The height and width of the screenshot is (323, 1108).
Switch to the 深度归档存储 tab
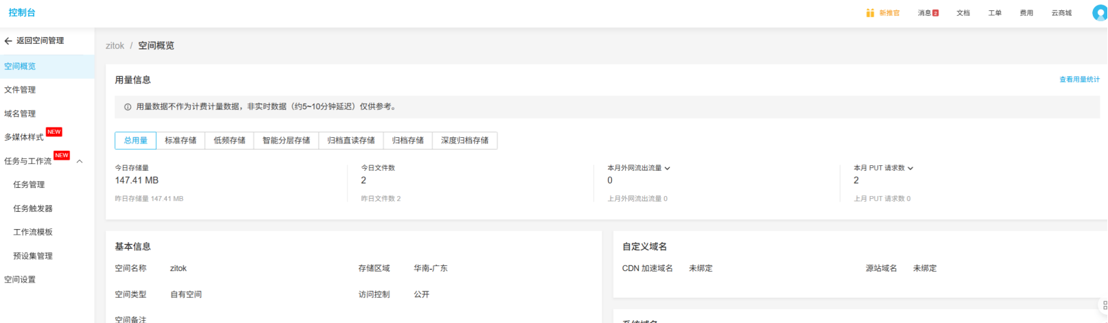465,141
